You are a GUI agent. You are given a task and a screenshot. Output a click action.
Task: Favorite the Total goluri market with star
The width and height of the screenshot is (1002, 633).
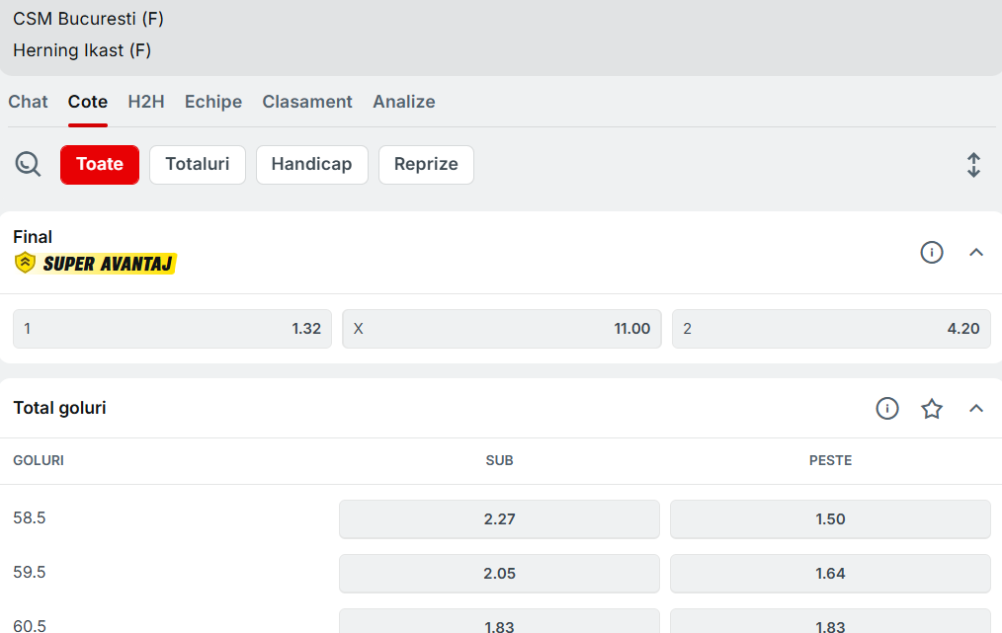pos(932,408)
